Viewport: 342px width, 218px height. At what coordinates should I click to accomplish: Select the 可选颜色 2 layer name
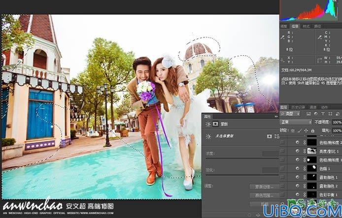(x=328, y=186)
